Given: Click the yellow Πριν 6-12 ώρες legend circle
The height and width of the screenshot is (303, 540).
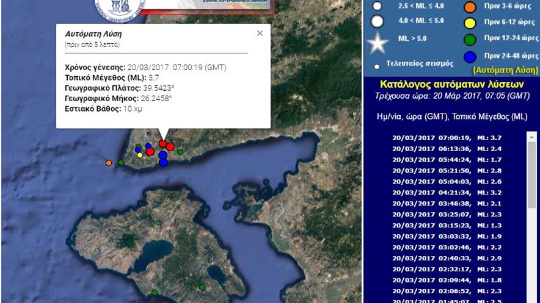Looking at the screenshot, I should point(470,23).
